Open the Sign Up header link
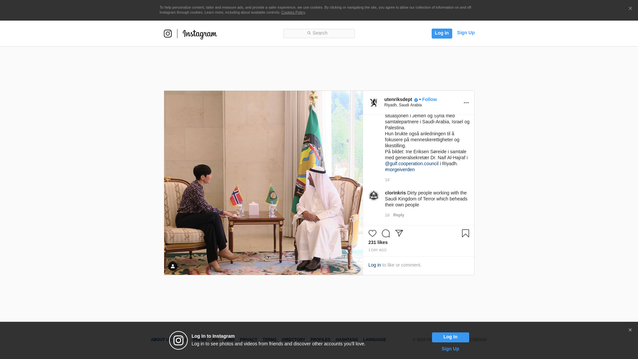The image size is (638, 359). [466, 33]
